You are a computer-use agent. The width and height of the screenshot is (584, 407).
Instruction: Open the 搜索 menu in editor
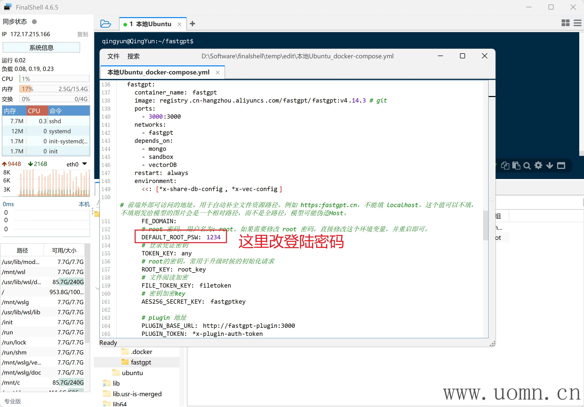pos(133,56)
